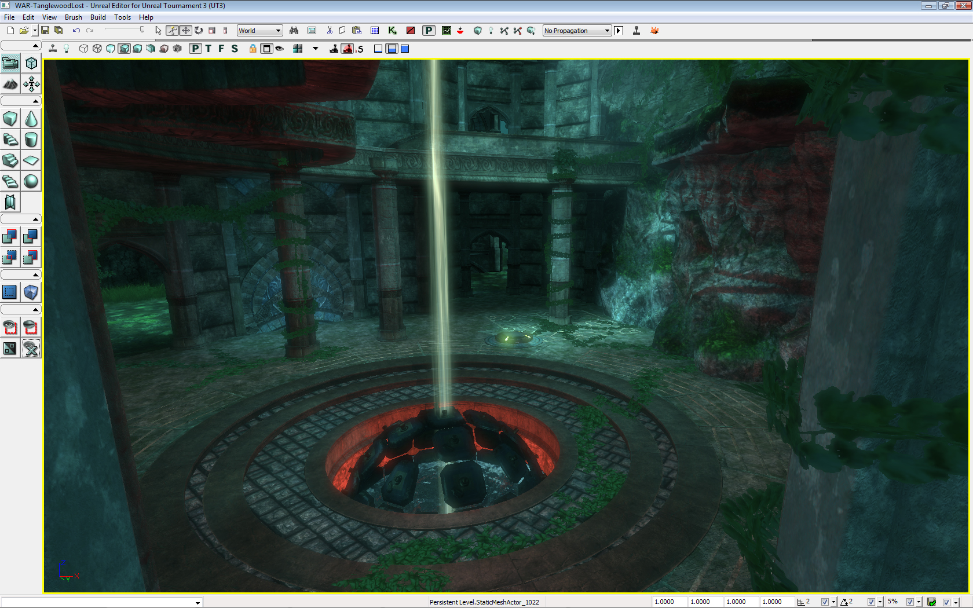Open the Find Actors binoculars

click(294, 31)
